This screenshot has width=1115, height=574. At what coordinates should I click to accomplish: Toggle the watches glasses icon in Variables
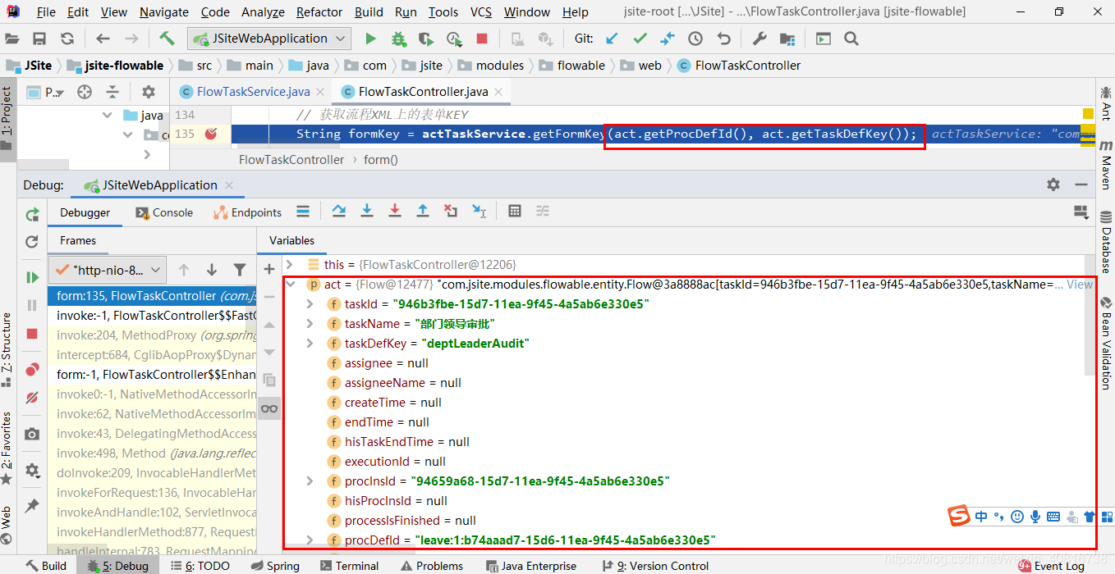tap(269, 408)
